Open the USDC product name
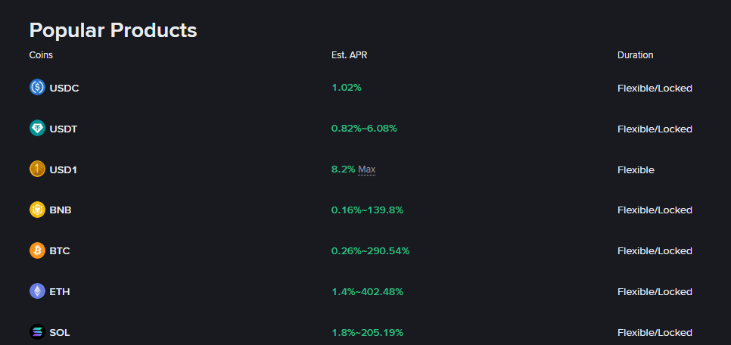 point(64,88)
